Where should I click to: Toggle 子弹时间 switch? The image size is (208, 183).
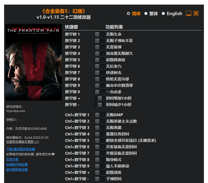100,179
